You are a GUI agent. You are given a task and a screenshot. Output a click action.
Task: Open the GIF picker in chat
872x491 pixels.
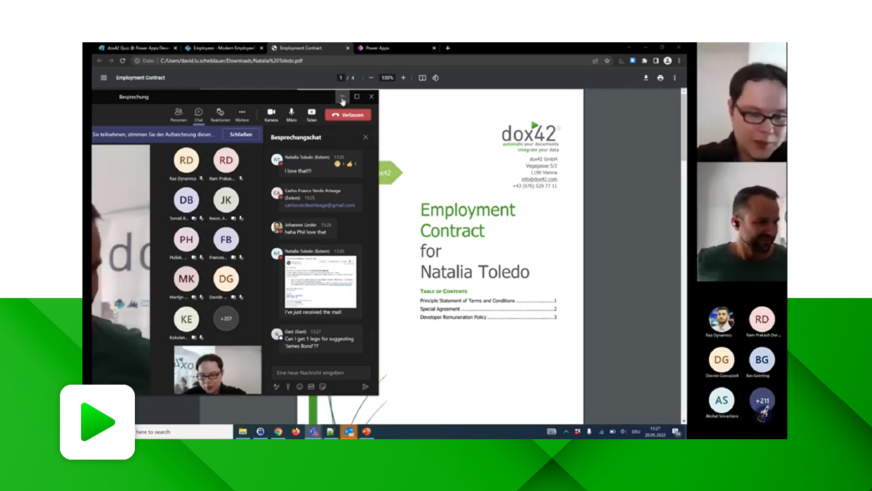[311, 387]
